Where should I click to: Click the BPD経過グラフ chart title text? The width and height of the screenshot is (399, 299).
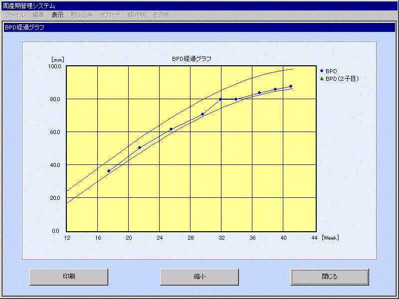pyautogui.click(x=192, y=59)
